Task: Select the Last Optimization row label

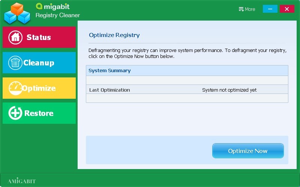Action: point(109,90)
